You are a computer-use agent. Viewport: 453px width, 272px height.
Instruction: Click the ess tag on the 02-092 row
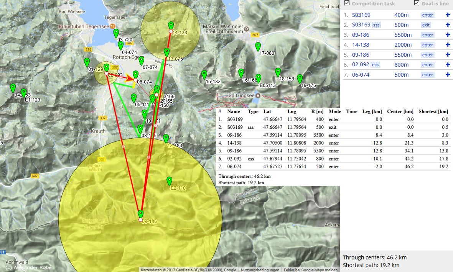tap(375, 65)
